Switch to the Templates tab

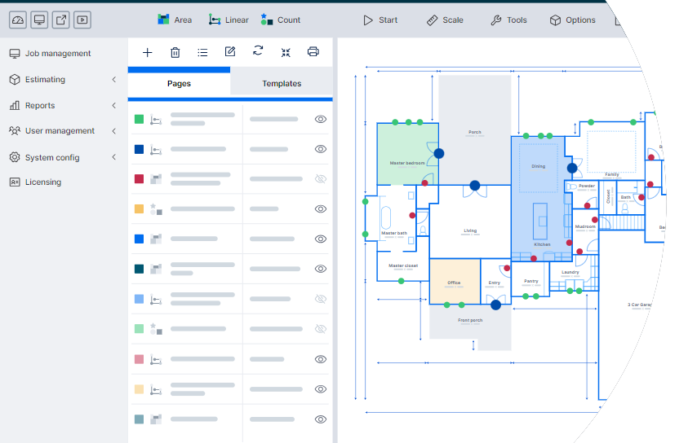pos(282,83)
